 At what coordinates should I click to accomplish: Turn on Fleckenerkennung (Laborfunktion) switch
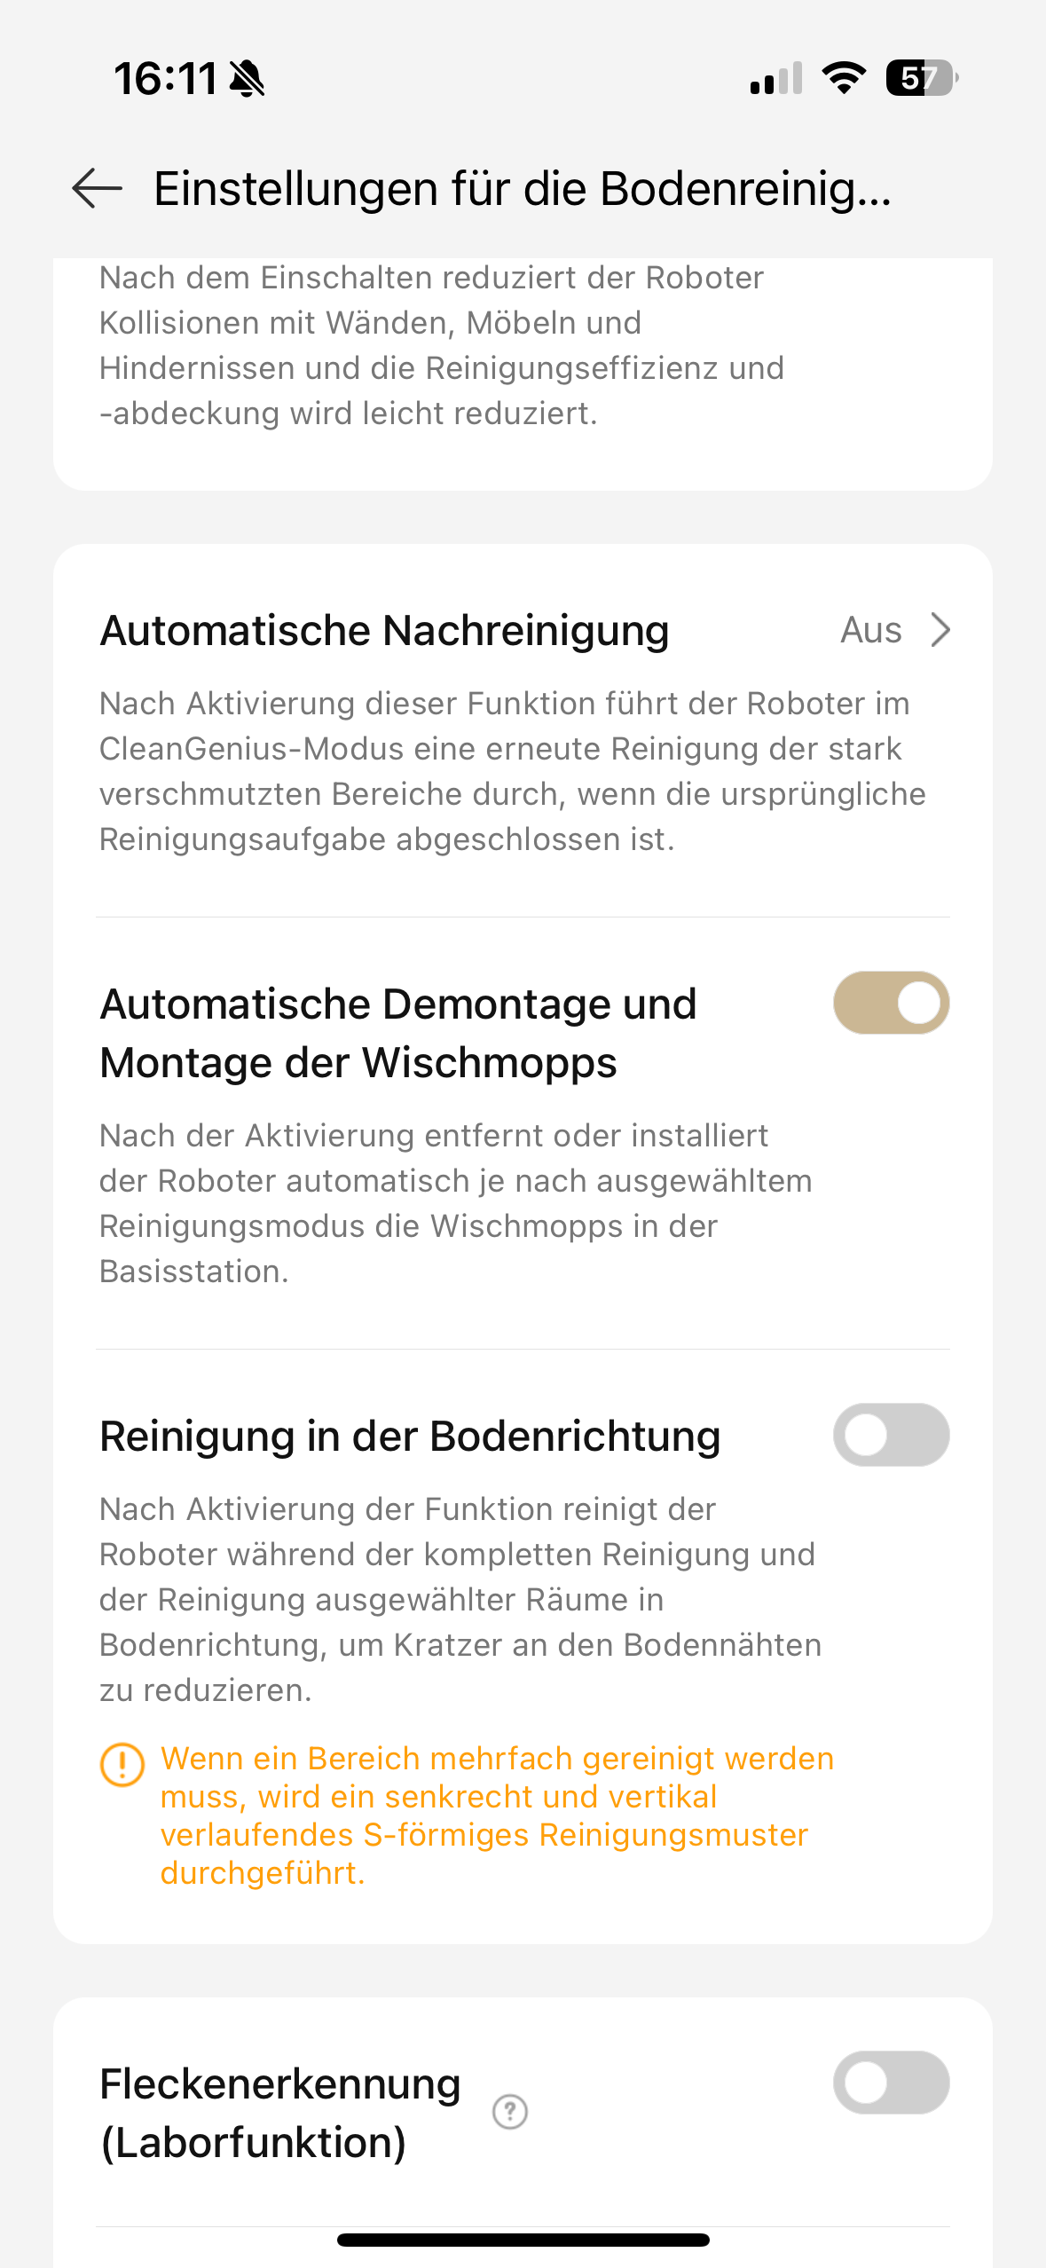click(891, 2083)
